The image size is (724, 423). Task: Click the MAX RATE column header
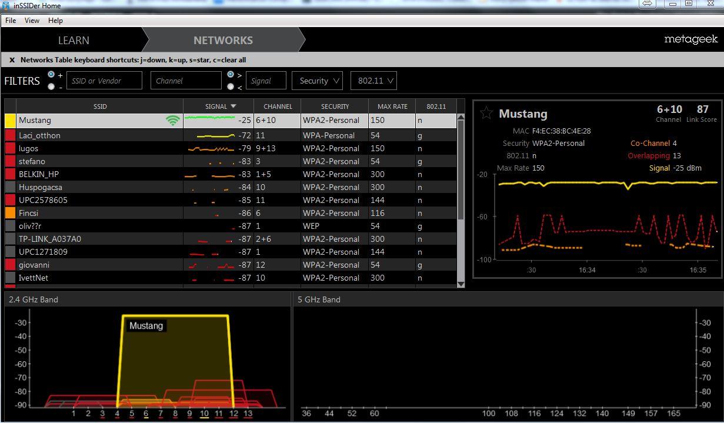[392, 106]
